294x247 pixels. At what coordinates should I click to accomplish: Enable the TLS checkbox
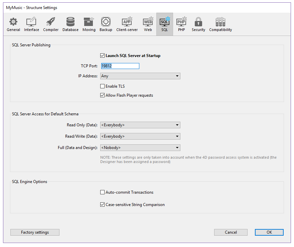pos(103,86)
